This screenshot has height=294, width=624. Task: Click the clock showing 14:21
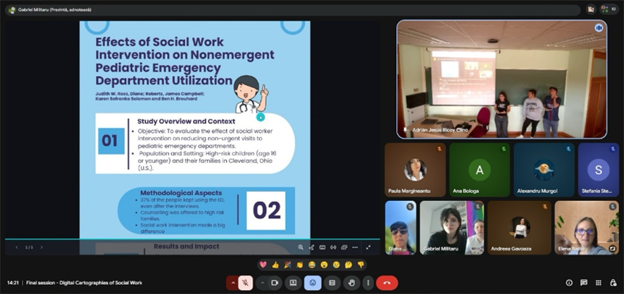(13, 283)
